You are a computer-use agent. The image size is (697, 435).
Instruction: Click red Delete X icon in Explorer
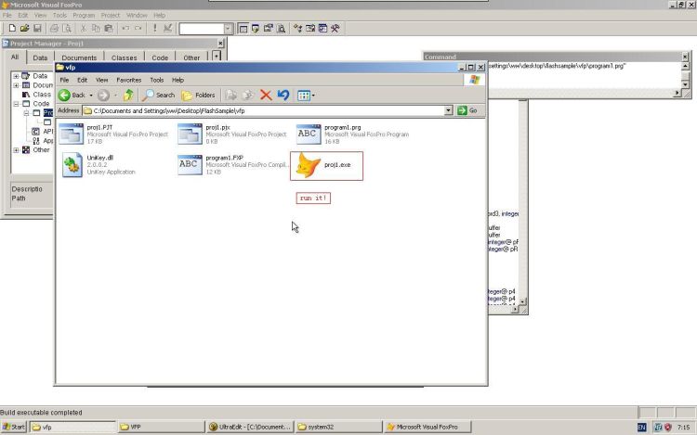(266, 95)
